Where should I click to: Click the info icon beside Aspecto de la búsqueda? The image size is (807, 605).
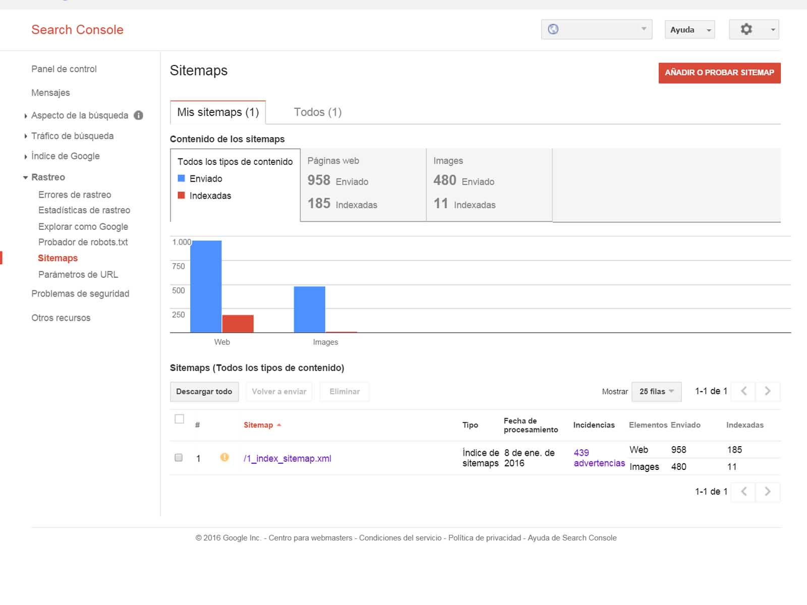tap(138, 115)
